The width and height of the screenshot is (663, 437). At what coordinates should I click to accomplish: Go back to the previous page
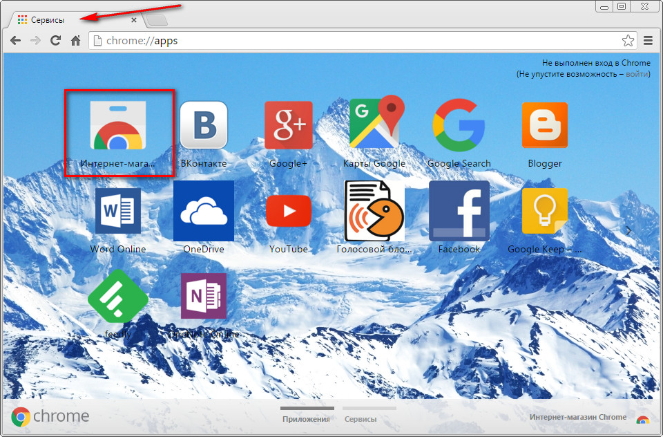click(x=16, y=41)
